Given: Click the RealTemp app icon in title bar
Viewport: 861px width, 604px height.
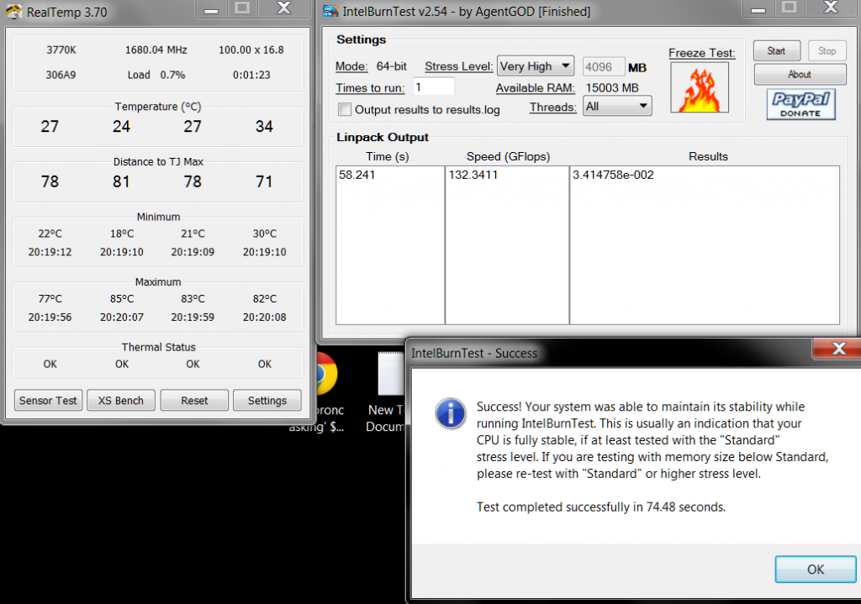Looking at the screenshot, I should (x=13, y=12).
